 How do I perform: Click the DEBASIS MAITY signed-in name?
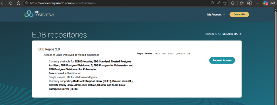(232, 34)
